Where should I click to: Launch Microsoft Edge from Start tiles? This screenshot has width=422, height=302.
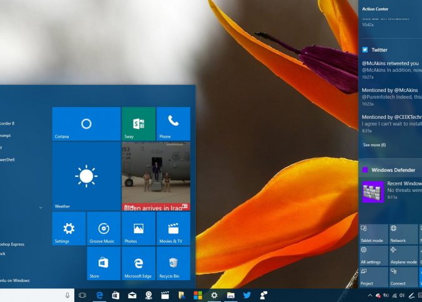[x=138, y=263]
